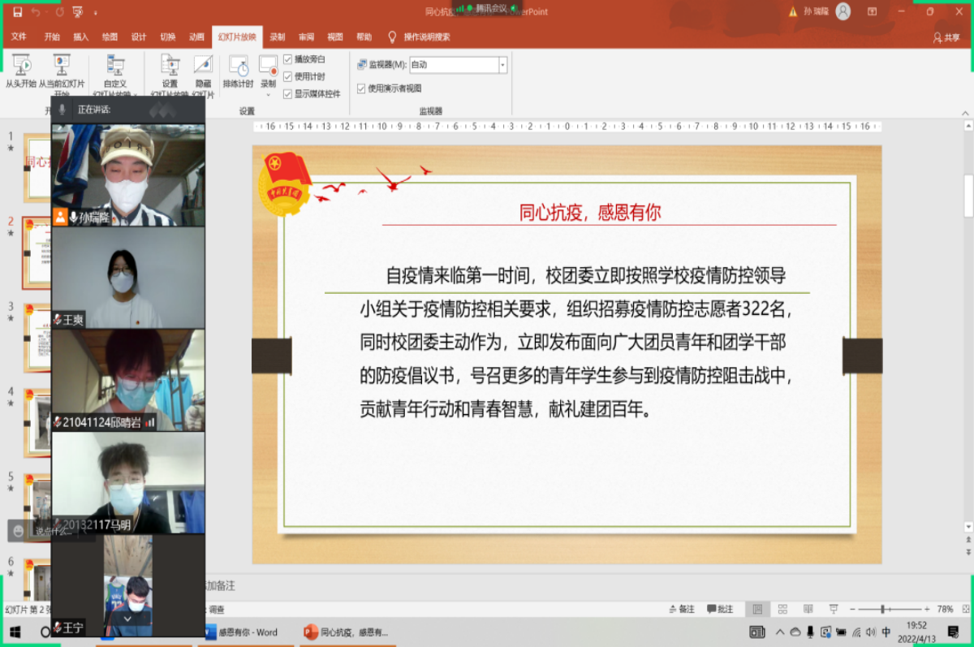The height and width of the screenshot is (647, 974).
Task: Open Windows Start menu
Action: tap(14, 632)
